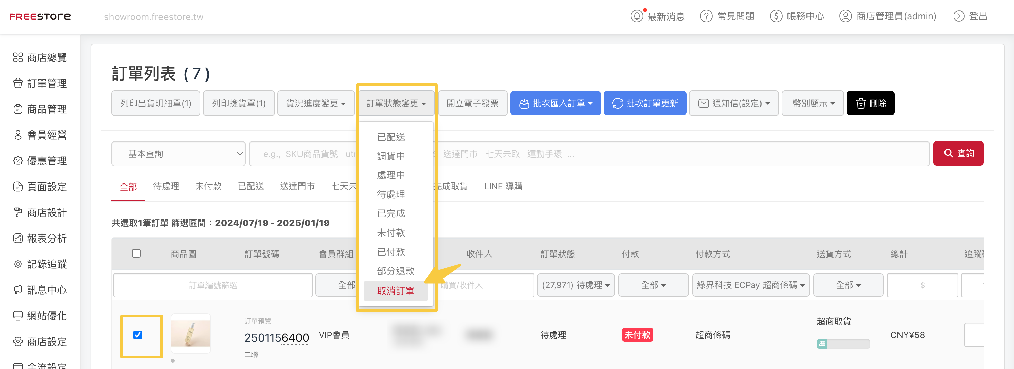The height and width of the screenshot is (369, 1014).
Task: Uncheck the checkbox for order 2501156400
Action: 137,335
